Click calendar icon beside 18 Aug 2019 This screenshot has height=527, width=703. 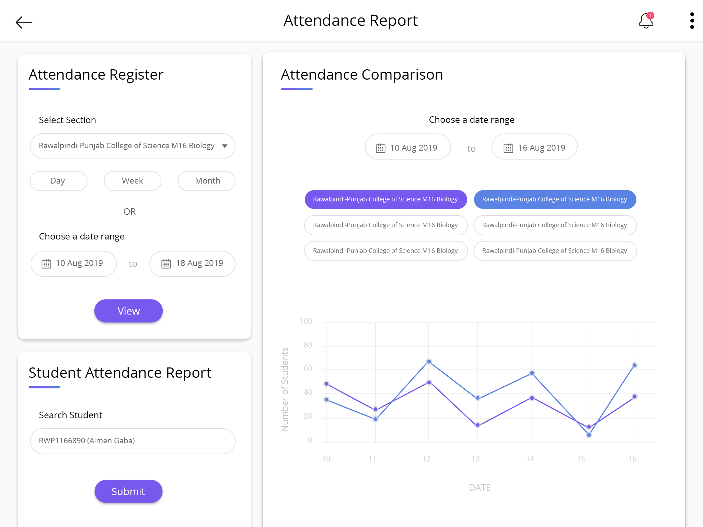166,263
